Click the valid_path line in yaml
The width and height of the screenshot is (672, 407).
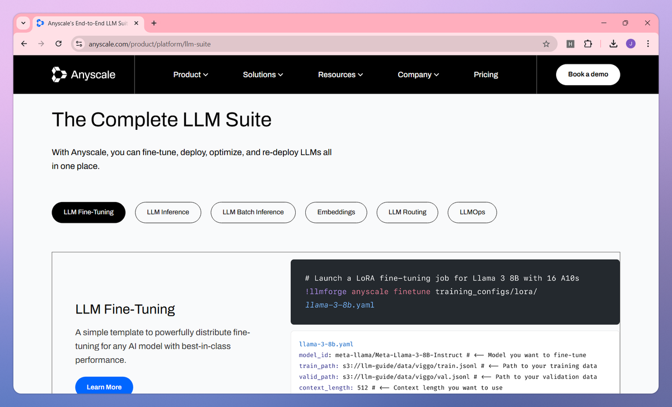coord(448,377)
